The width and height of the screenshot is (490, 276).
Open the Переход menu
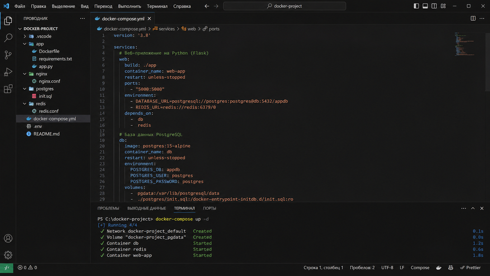click(x=104, y=6)
